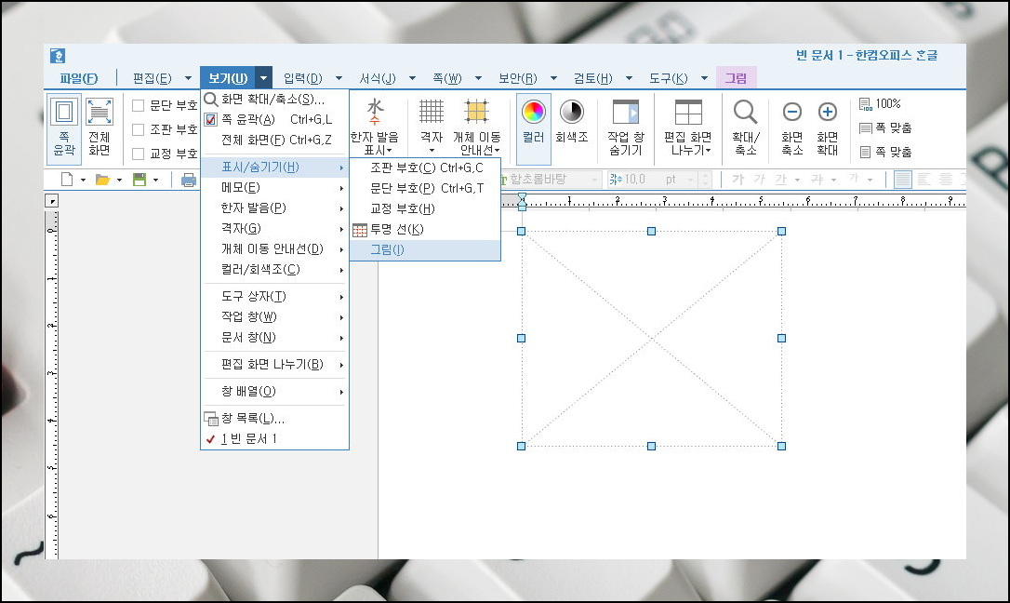Click bold 가 formatting icon
This screenshot has height=603, width=1010.
coord(738,179)
